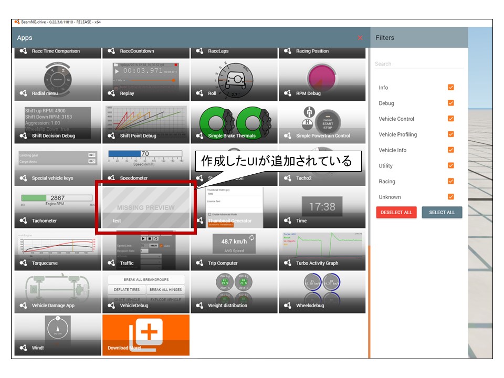
Task: Click the share icon on Replay tile
Action: point(111,93)
